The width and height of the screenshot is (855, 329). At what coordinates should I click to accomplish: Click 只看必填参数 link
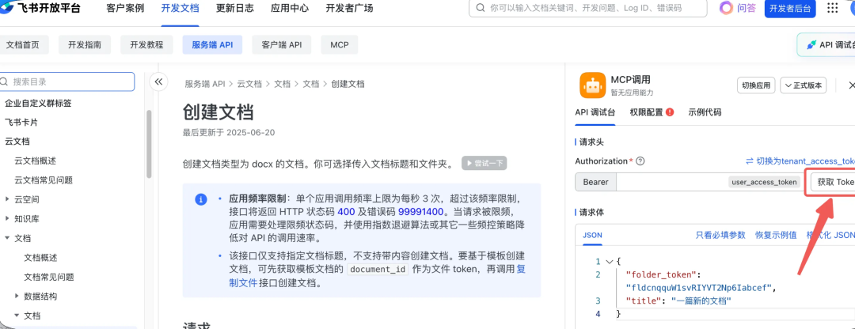720,236
